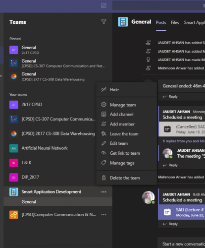
Task: Click the Delete the team trash icon
Action: tap(103, 178)
